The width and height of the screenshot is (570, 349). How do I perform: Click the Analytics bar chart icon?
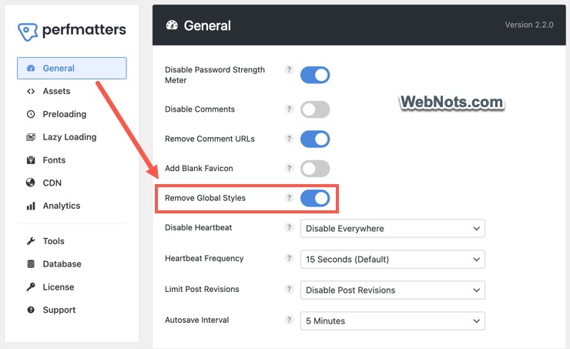tap(31, 206)
